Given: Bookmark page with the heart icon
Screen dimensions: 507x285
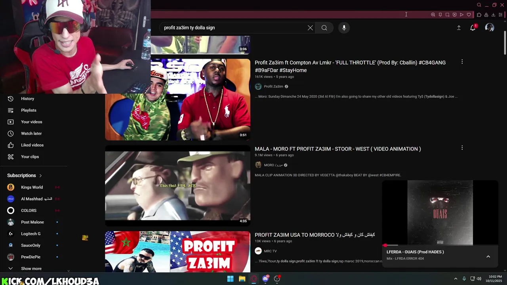Looking at the screenshot, I should (x=469, y=15).
